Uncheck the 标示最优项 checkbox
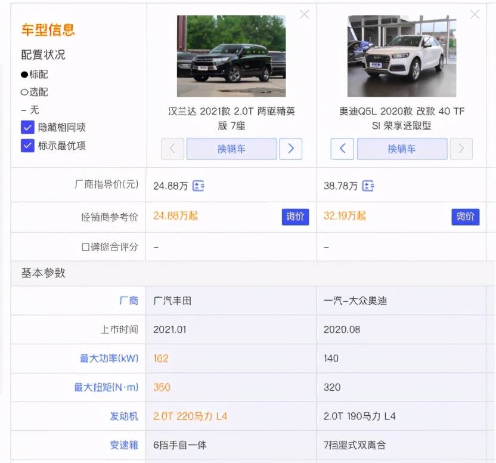This screenshot has height=463, width=496. pos(27,146)
